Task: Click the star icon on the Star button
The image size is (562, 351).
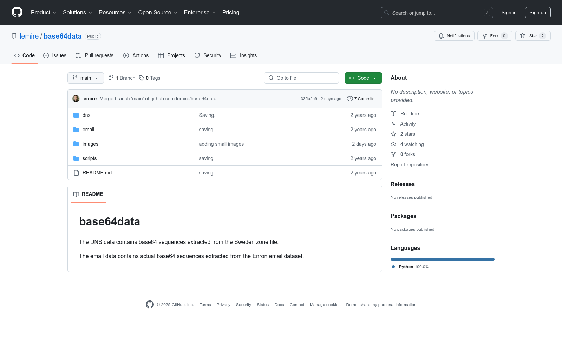Action: coord(523,36)
